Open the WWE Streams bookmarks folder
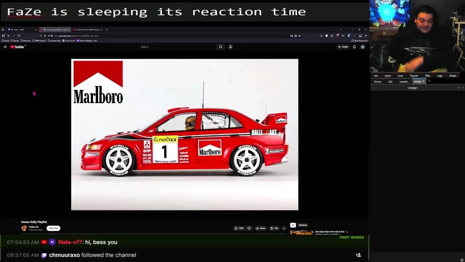 [40, 41]
